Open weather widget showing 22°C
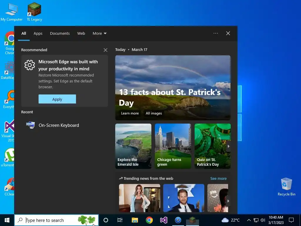Viewport: 301px width, 226px height. tap(231, 220)
